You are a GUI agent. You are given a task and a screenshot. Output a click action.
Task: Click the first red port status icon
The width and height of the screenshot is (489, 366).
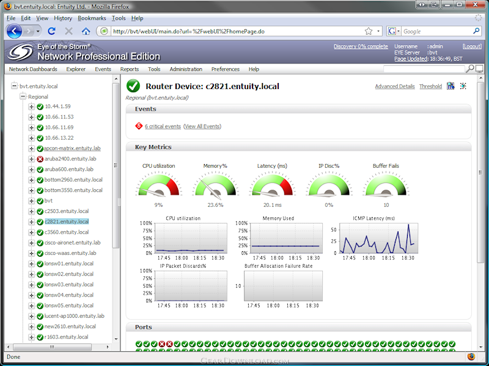click(x=162, y=344)
